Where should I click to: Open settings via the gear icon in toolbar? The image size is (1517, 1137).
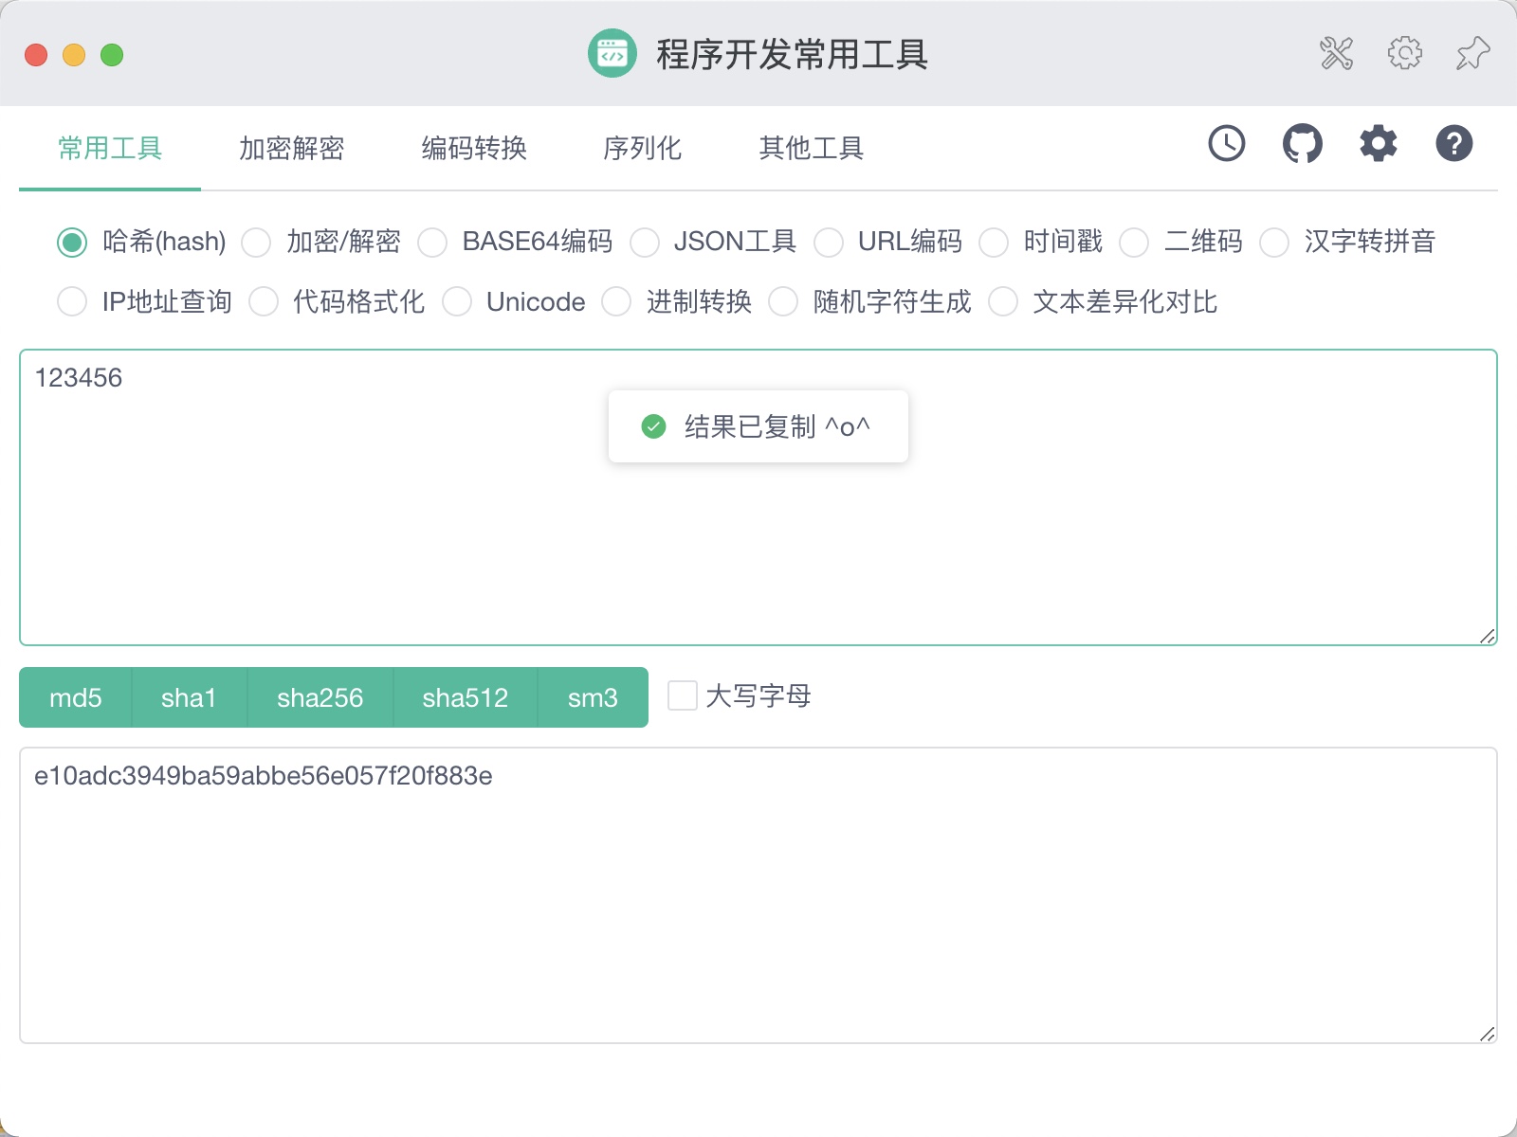(x=1378, y=144)
